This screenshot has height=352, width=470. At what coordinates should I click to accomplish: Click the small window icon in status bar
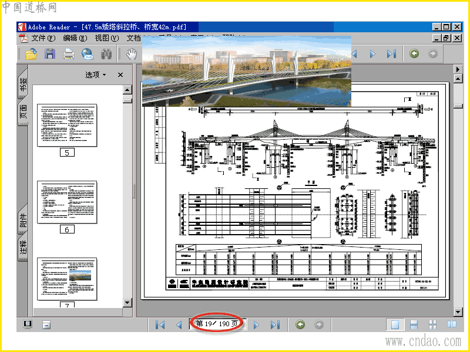tap(46, 325)
